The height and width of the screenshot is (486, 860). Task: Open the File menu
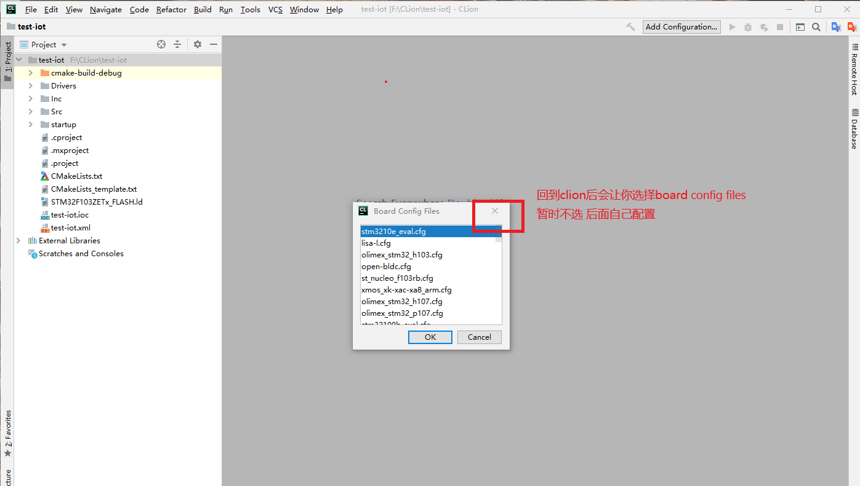30,9
